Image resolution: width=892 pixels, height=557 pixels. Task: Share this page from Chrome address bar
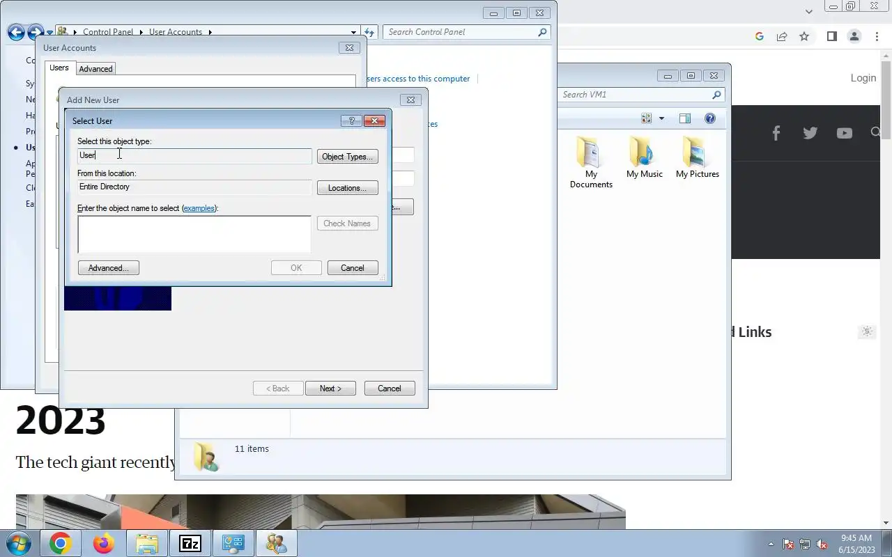(782, 36)
